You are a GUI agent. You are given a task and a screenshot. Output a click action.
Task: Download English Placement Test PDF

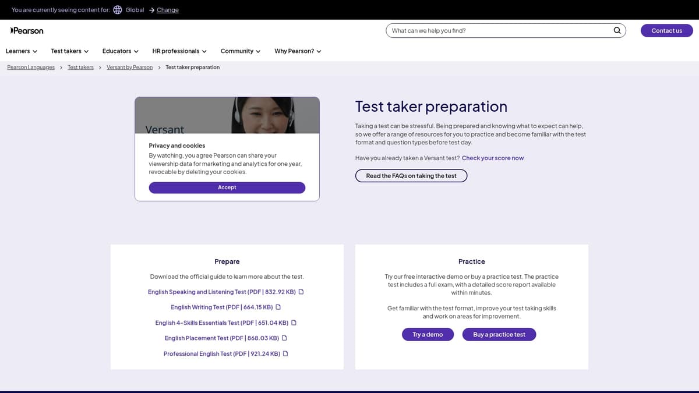coord(222,338)
